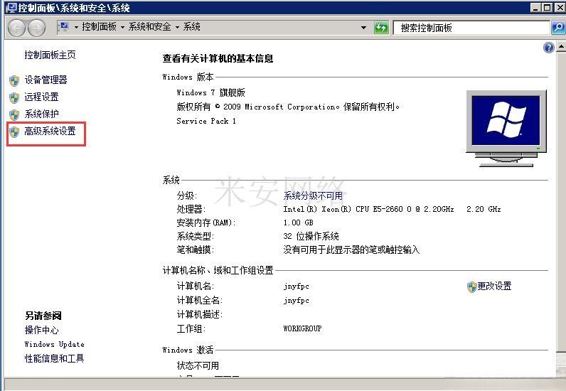
Task: Click the Forward navigation arrow button
Action: pos(36,28)
